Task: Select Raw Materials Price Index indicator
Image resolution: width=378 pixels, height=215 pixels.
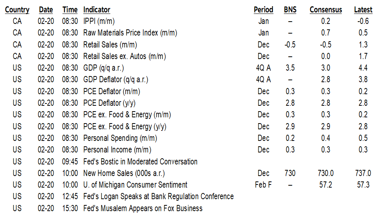Action: (x=130, y=33)
